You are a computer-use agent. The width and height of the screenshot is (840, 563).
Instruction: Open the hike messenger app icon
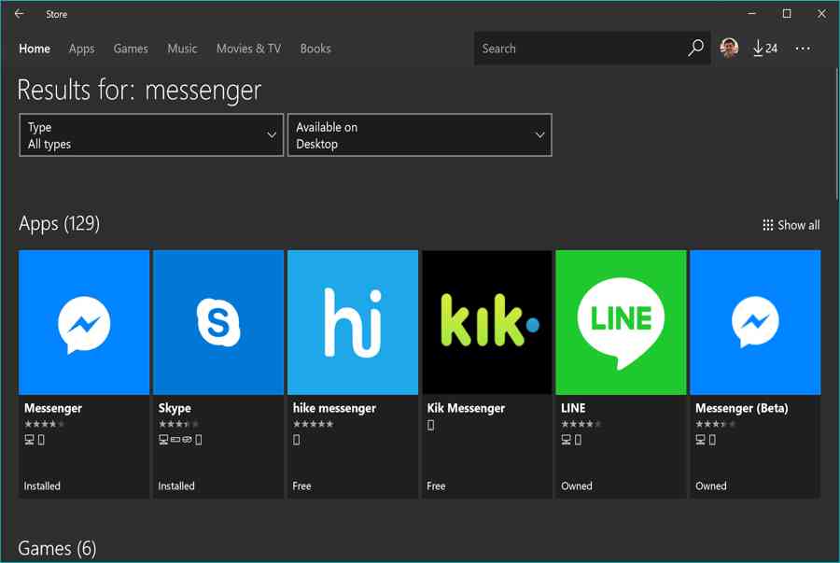click(353, 322)
